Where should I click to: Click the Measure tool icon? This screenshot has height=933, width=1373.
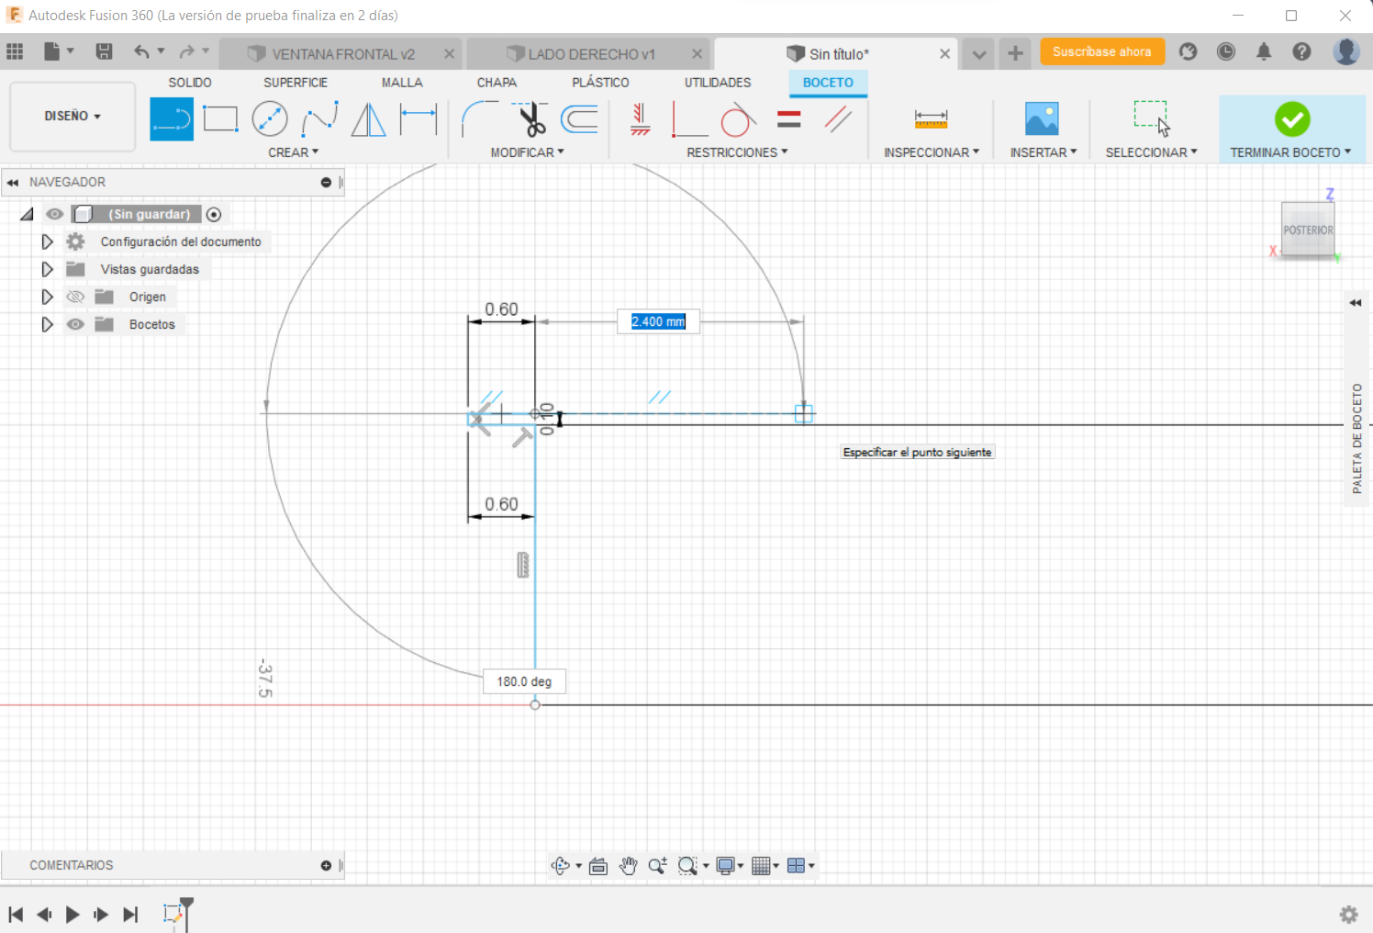(931, 119)
